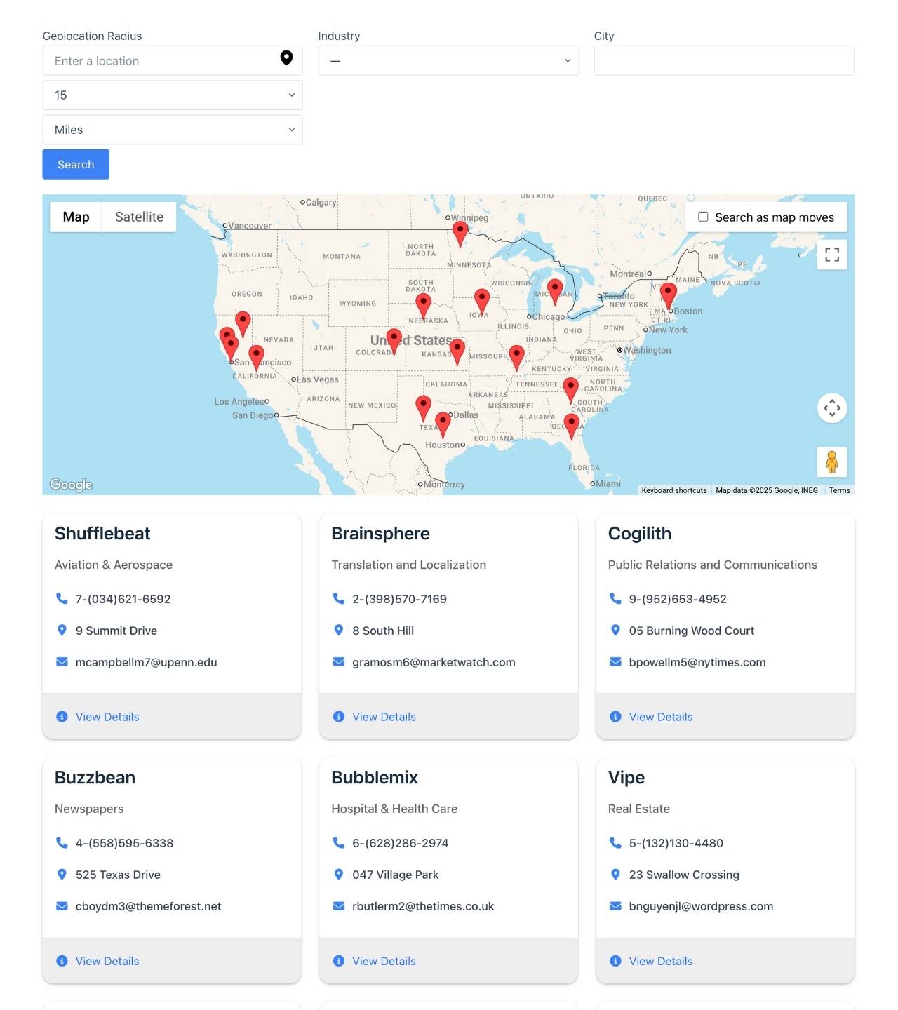Click inside the City input field
898x1010 pixels.
pos(724,60)
